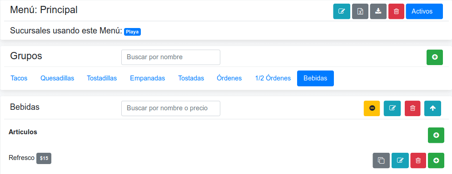Click the 'Menú: Principal' title
The image size is (452, 174).
(x=44, y=10)
